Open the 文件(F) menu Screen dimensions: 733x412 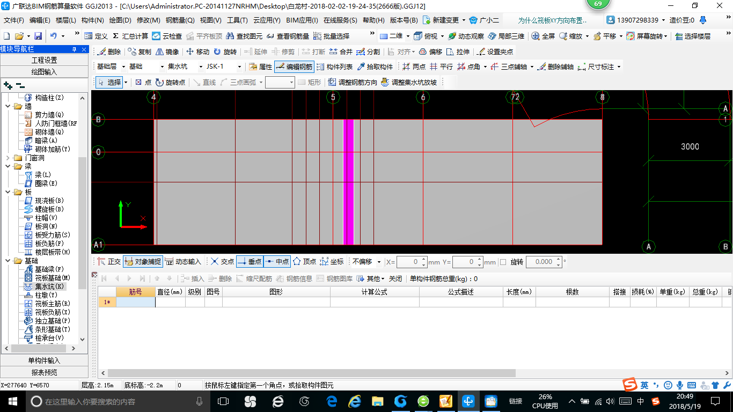pos(14,20)
